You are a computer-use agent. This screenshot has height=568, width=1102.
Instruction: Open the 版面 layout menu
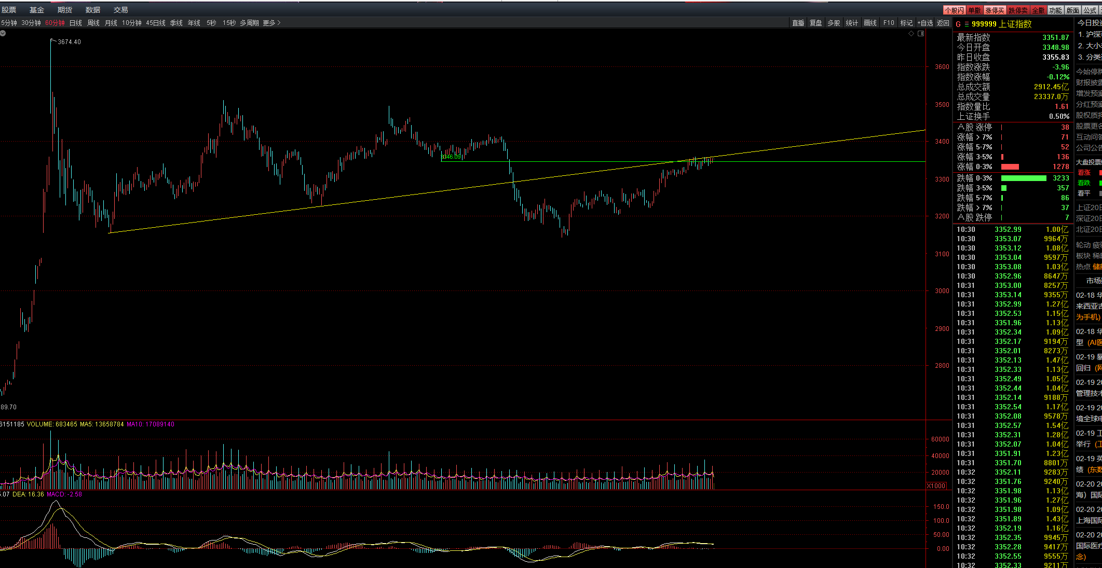point(1073,10)
